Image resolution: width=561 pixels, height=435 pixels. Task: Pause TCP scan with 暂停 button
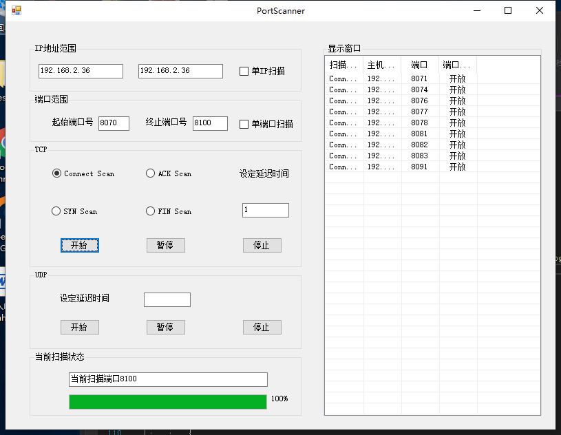click(x=166, y=246)
